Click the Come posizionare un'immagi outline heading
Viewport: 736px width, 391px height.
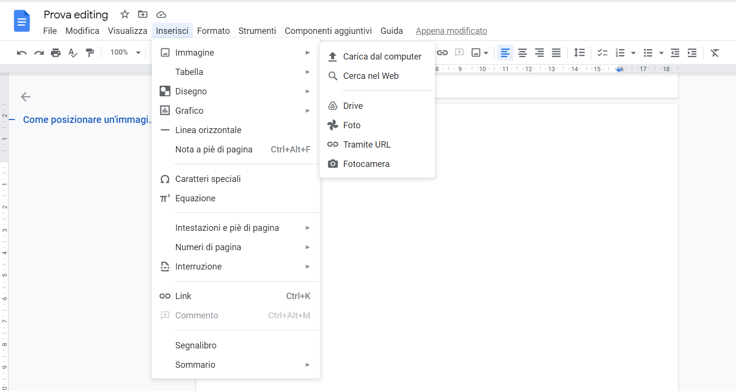click(x=86, y=120)
